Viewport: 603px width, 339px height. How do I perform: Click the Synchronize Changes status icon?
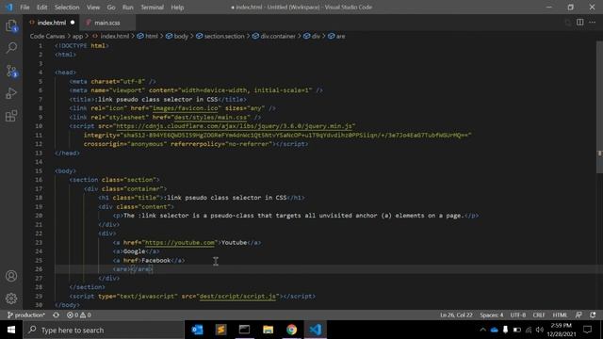pos(57,315)
